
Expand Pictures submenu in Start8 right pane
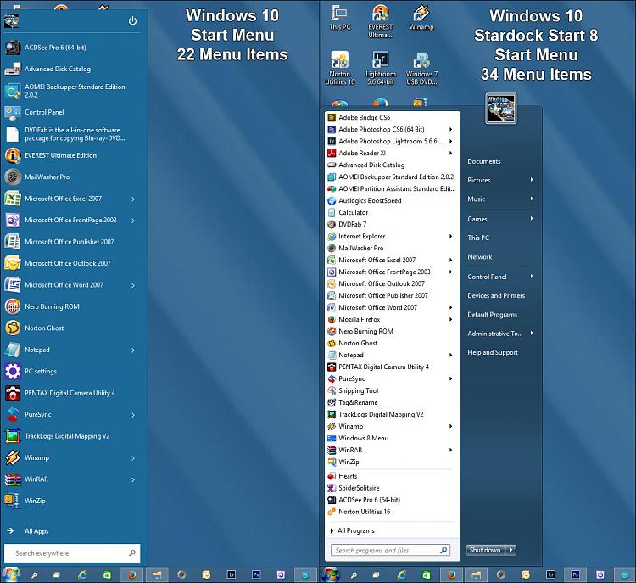pyautogui.click(x=532, y=179)
